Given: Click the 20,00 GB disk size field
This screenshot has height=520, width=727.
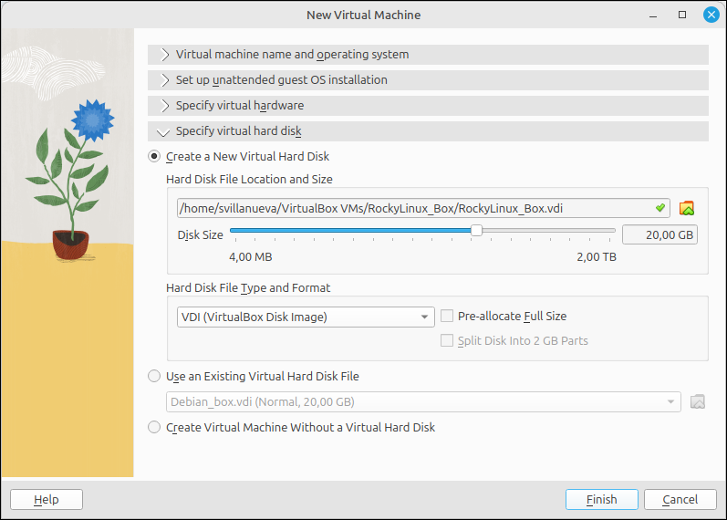Looking at the screenshot, I should click(x=659, y=234).
